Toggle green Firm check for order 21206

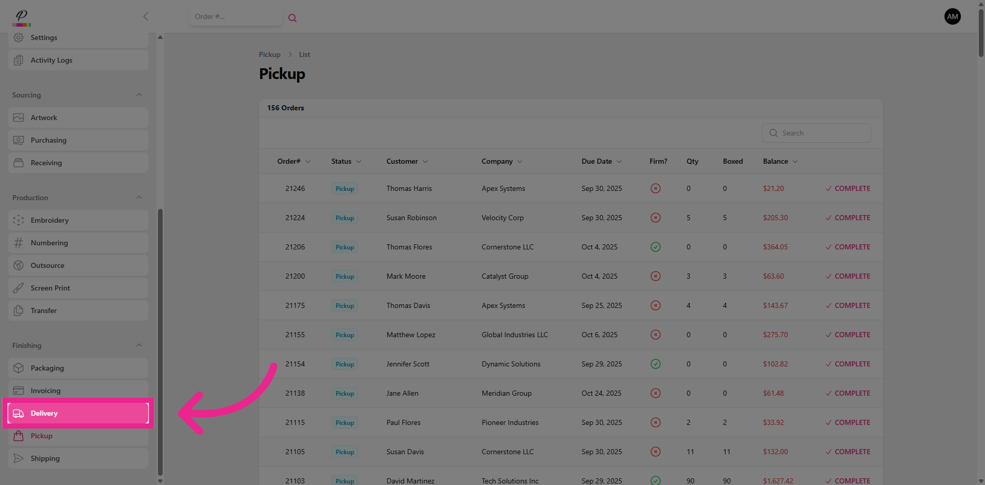tap(655, 247)
